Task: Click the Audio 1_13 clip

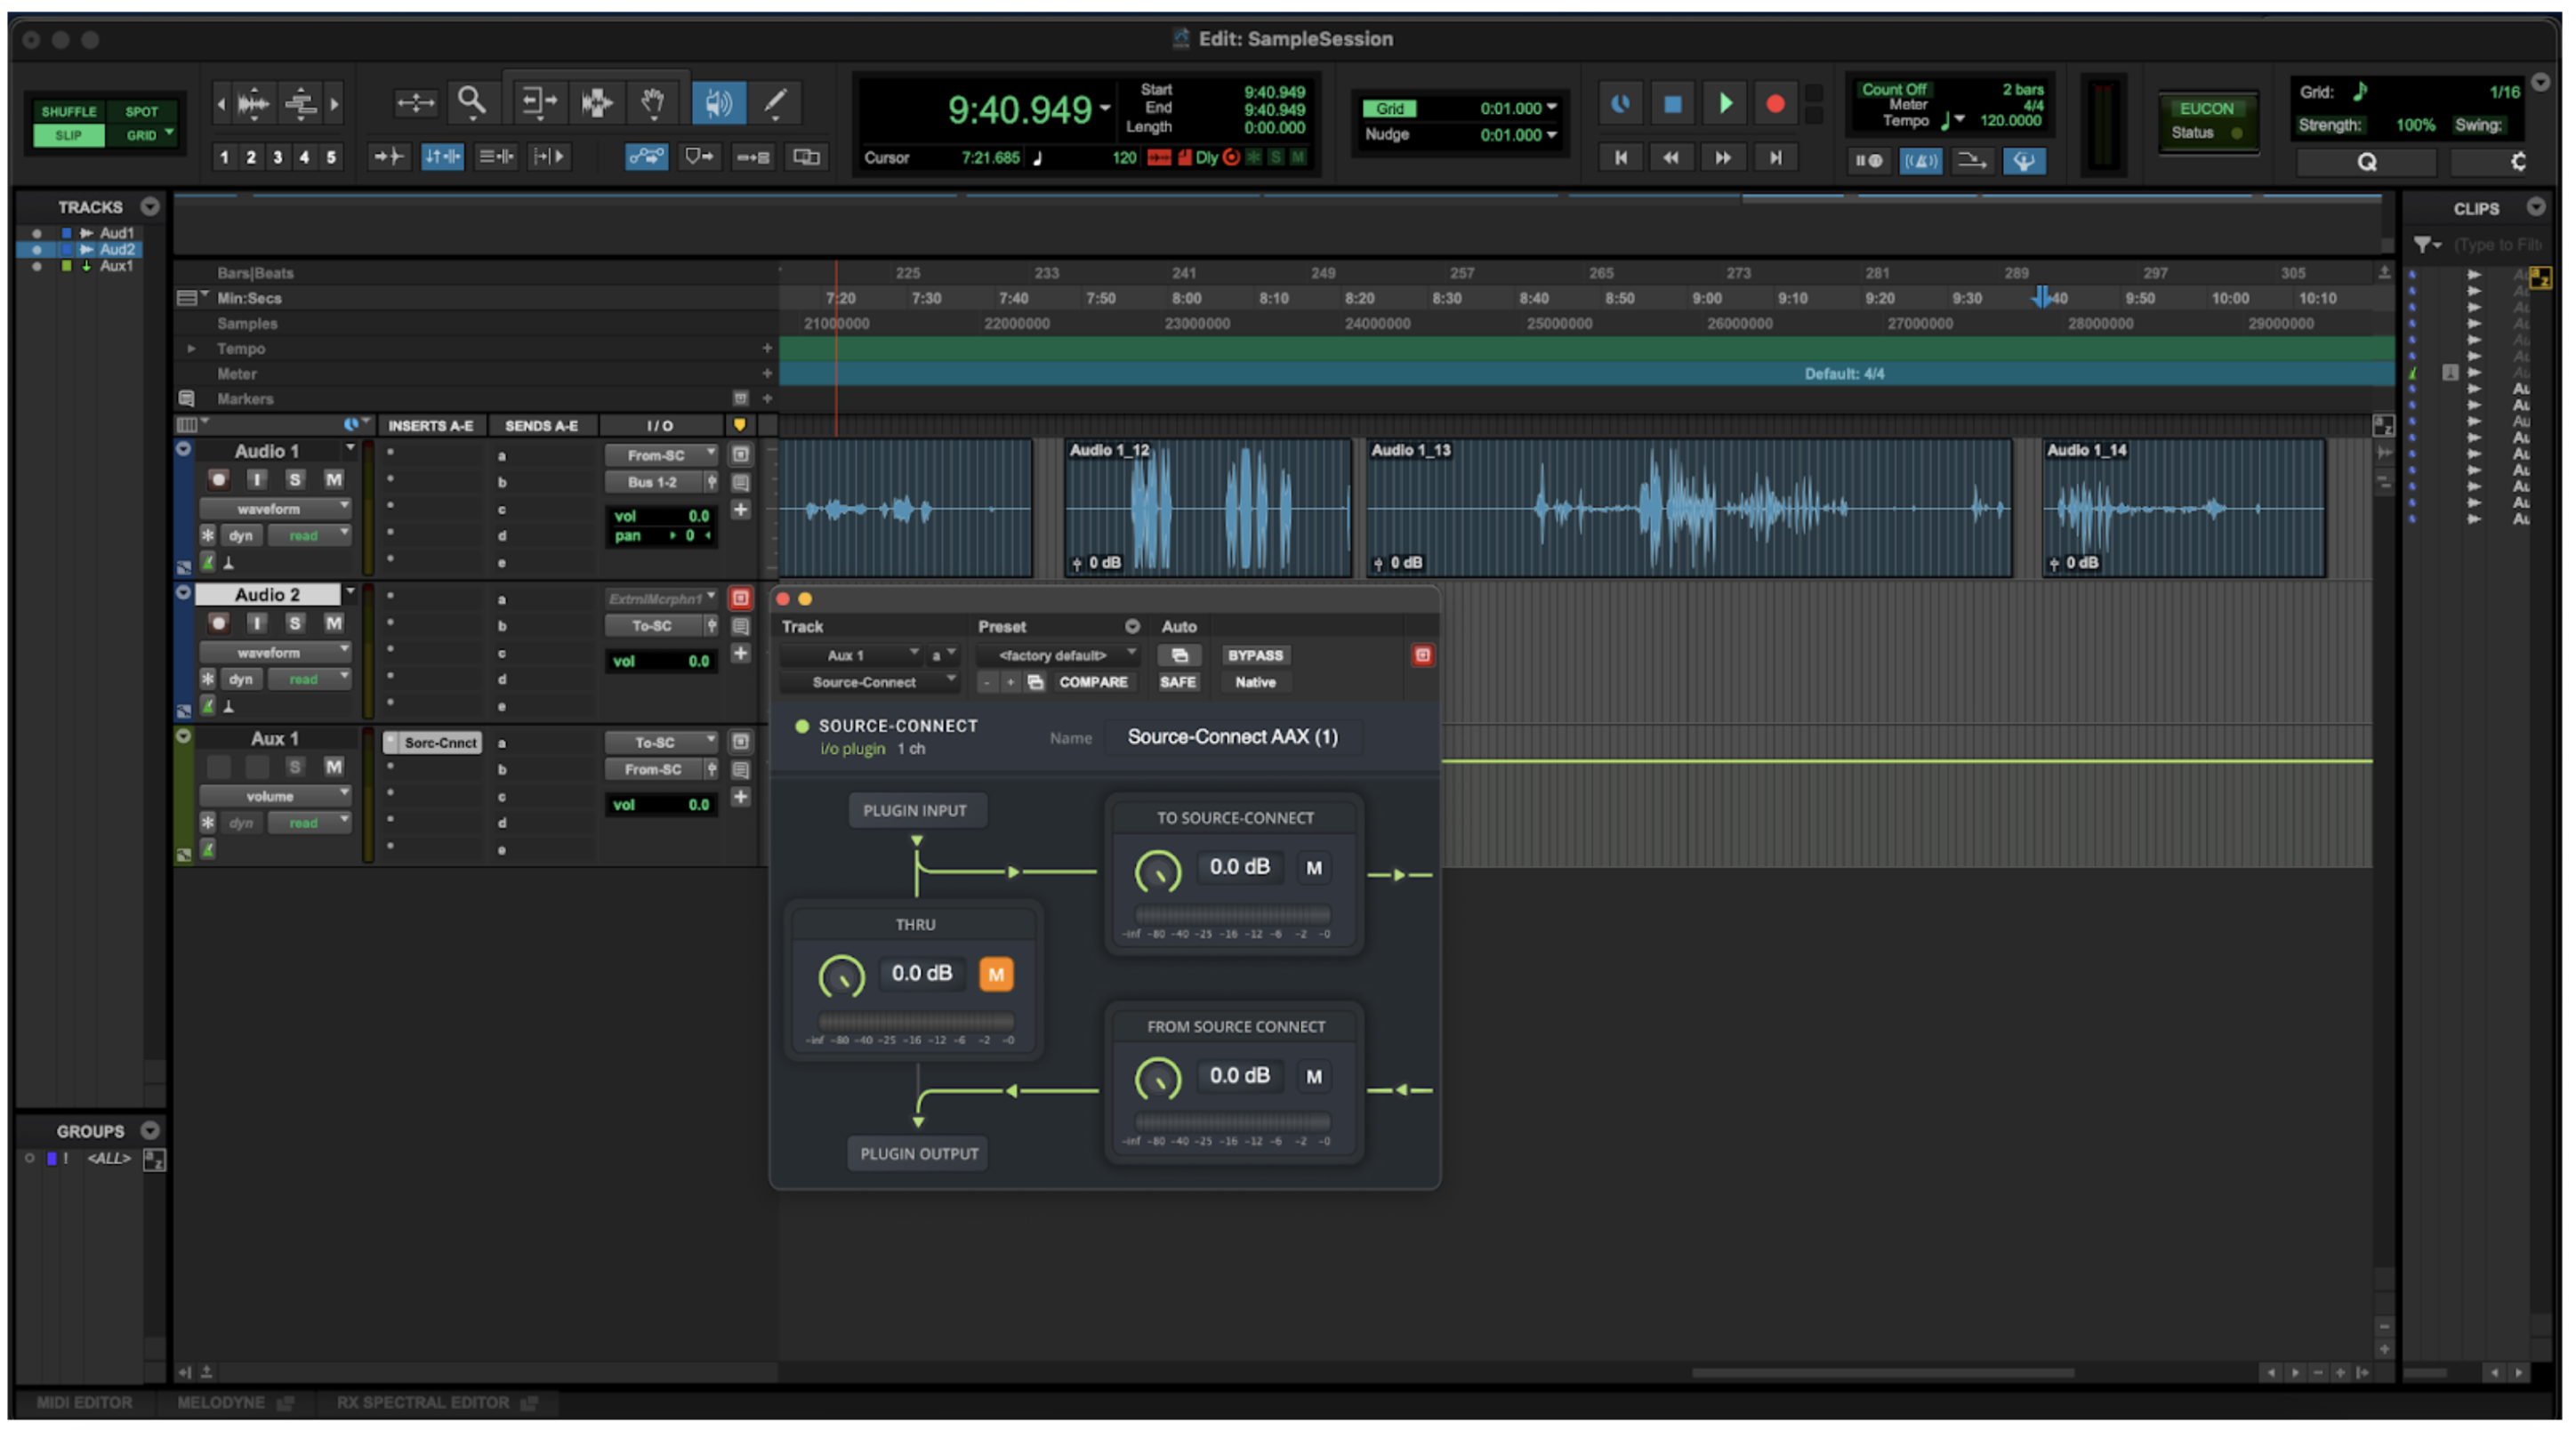Action: click(1688, 510)
